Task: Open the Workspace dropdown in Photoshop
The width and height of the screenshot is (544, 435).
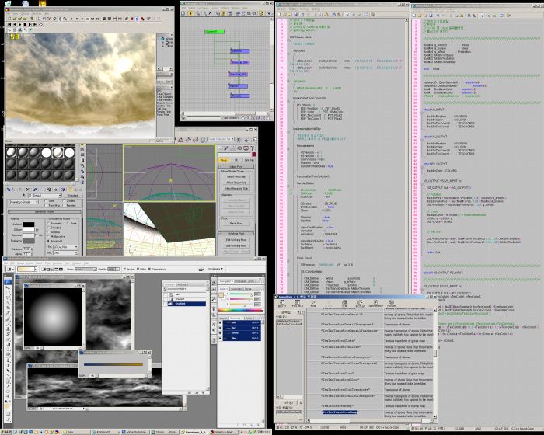Action: pos(215,269)
